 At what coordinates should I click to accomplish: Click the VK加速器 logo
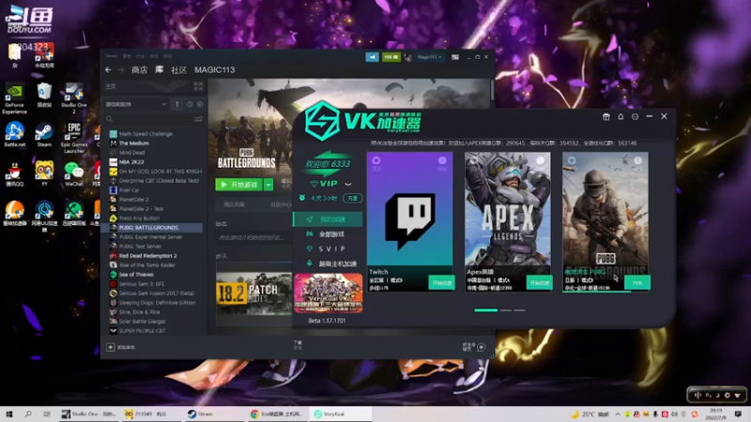click(363, 121)
